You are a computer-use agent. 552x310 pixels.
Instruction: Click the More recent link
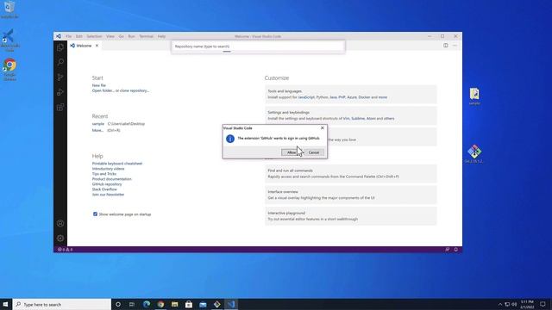pyautogui.click(x=97, y=130)
